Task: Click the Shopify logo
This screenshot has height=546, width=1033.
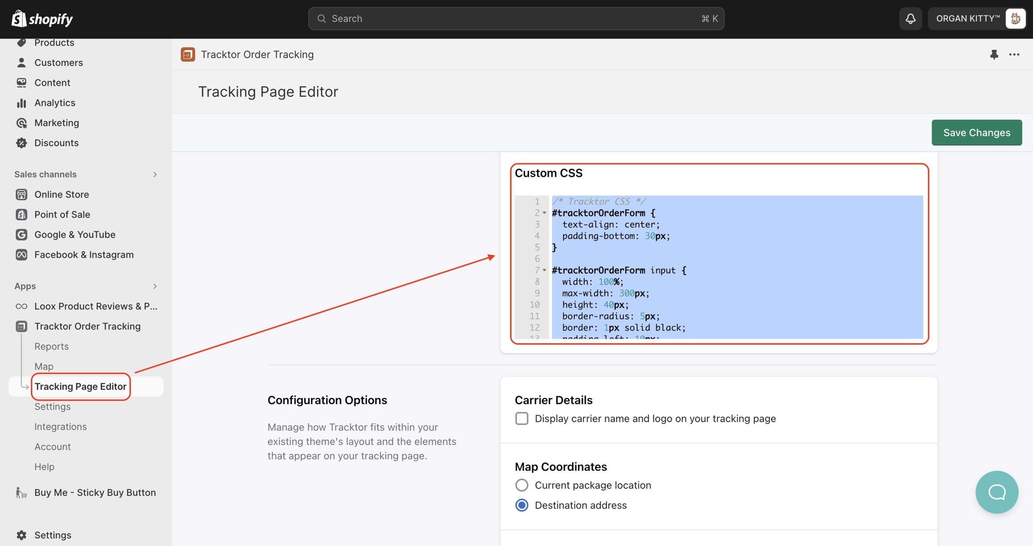Action: [42, 18]
